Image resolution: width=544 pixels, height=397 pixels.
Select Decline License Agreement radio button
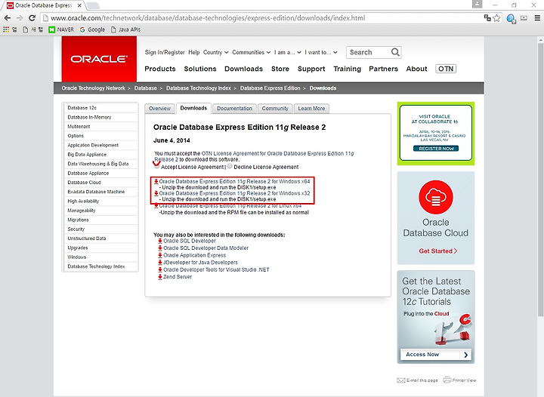(230, 166)
